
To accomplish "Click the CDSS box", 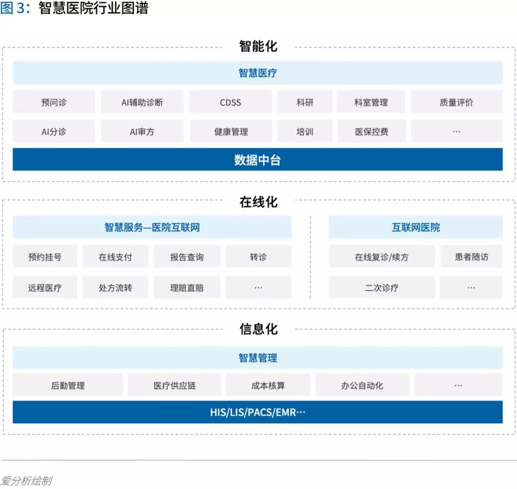I will 230,102.
